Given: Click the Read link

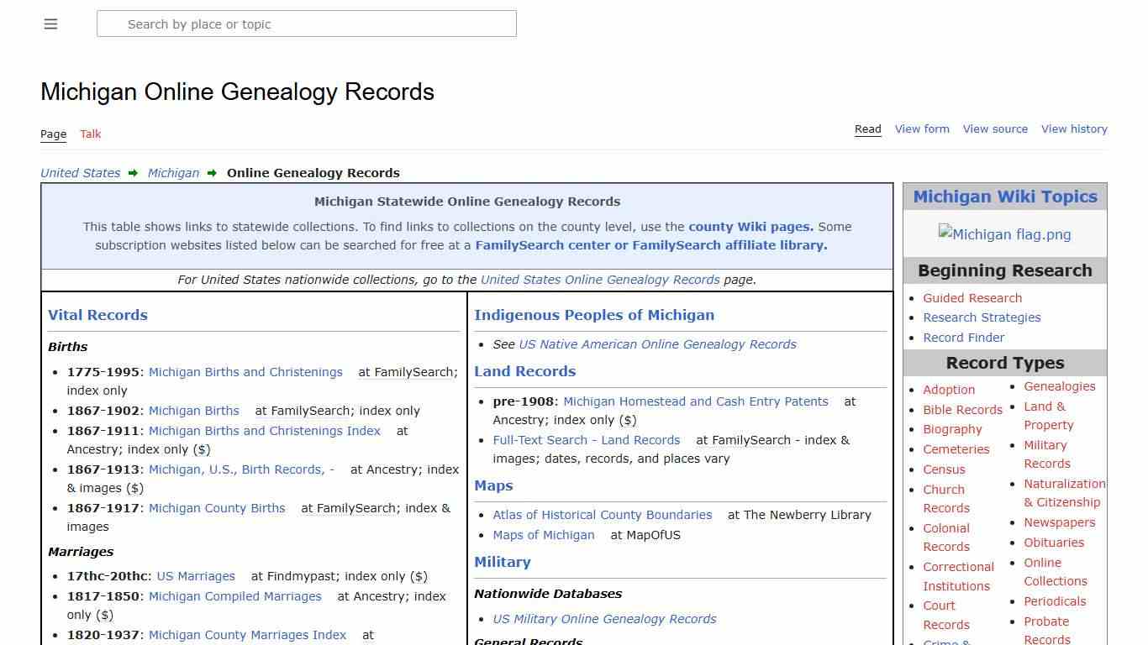Looking at the screenshot, I should click(x=867, y=128).
